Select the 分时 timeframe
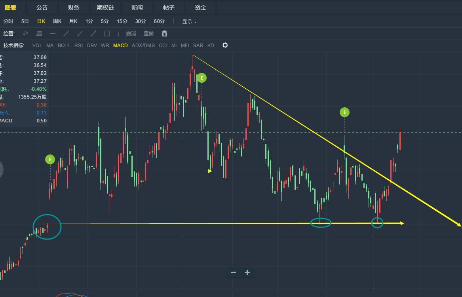 click(x=8, y=21)
